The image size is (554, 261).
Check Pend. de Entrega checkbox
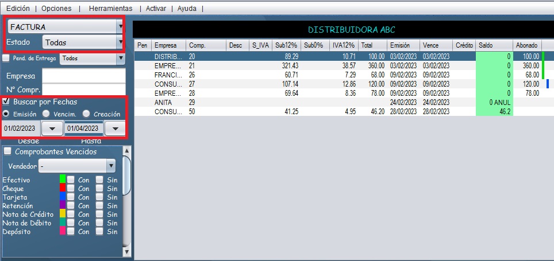click(6, 58)
